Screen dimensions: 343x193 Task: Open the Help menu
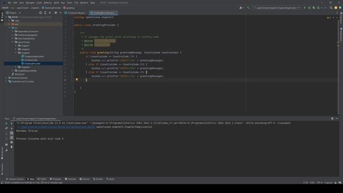tap(93, 3)
